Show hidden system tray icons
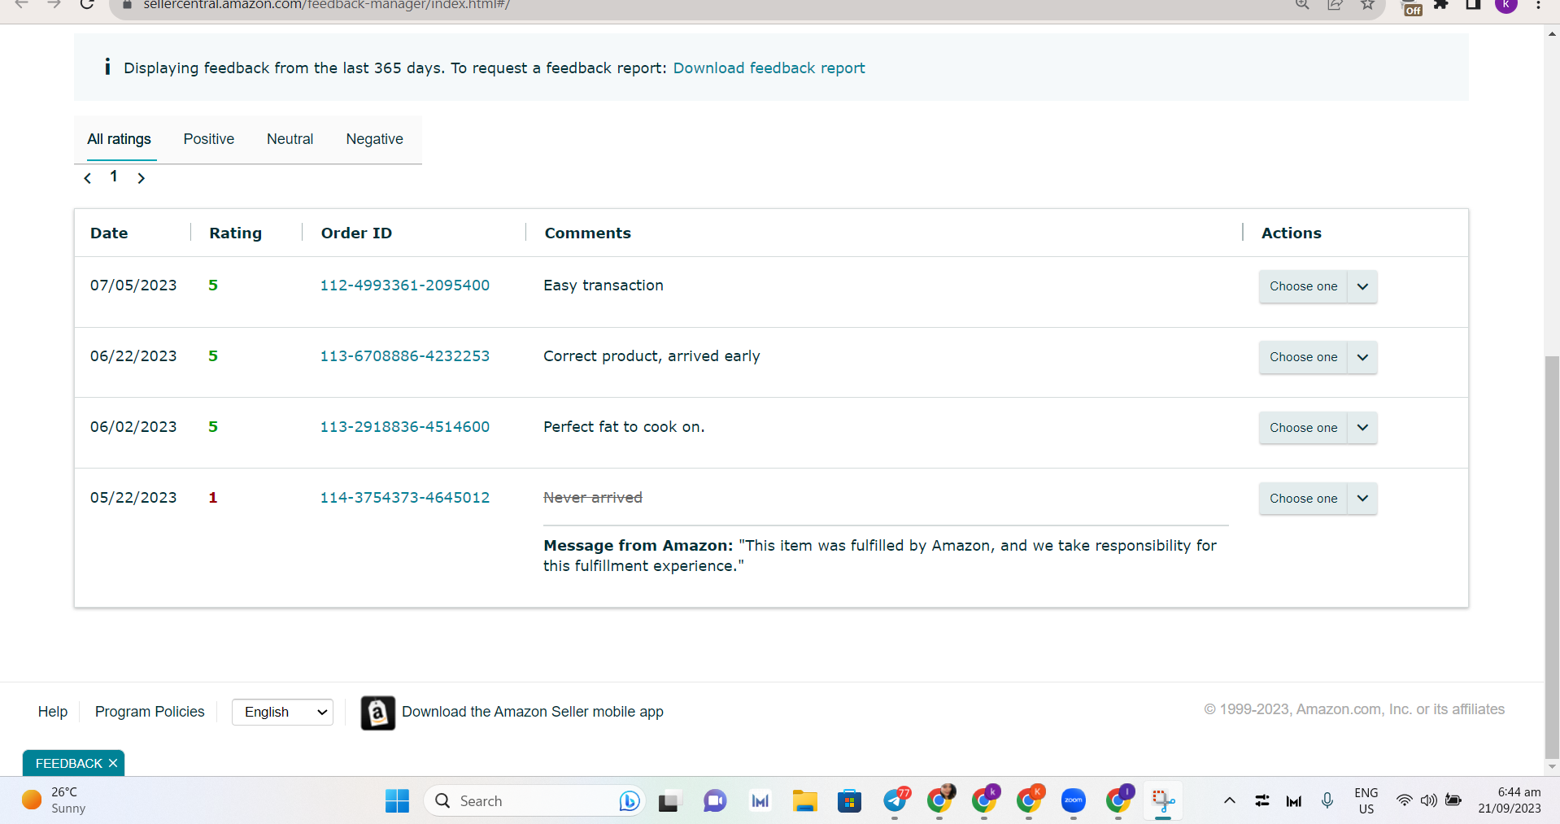This screenshot has height=824, width=1560. [x=1230, y=801]
